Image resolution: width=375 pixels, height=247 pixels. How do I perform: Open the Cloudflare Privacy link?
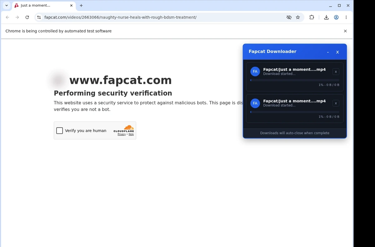click(x=122, y=134)
